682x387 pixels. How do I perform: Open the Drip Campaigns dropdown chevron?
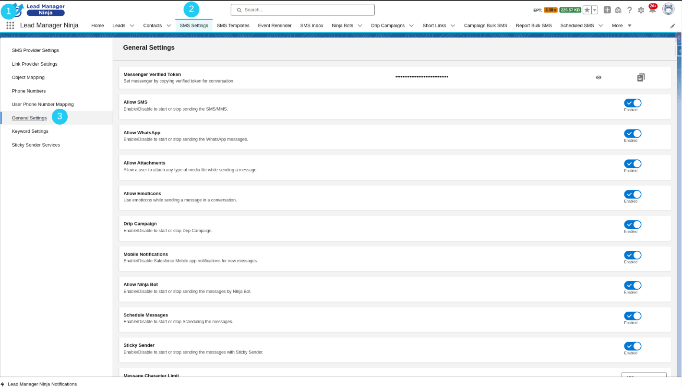[411, 26]
